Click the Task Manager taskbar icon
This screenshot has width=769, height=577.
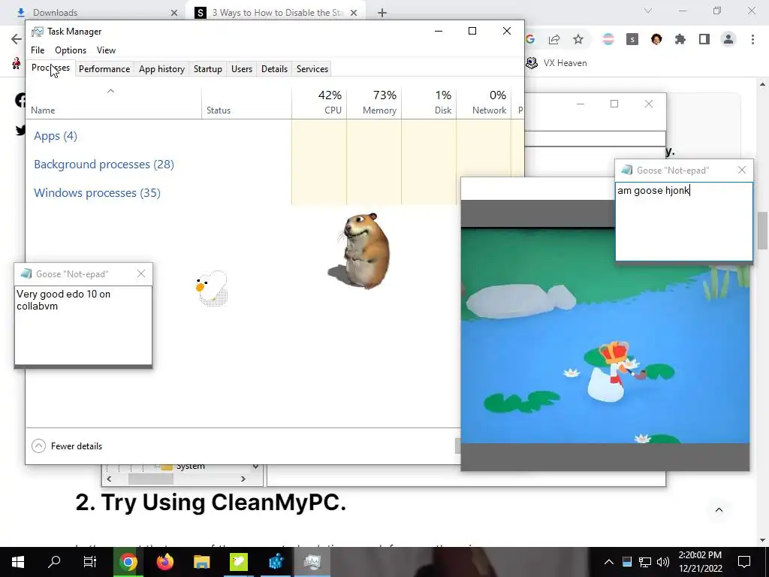click(x=312, y=562)
